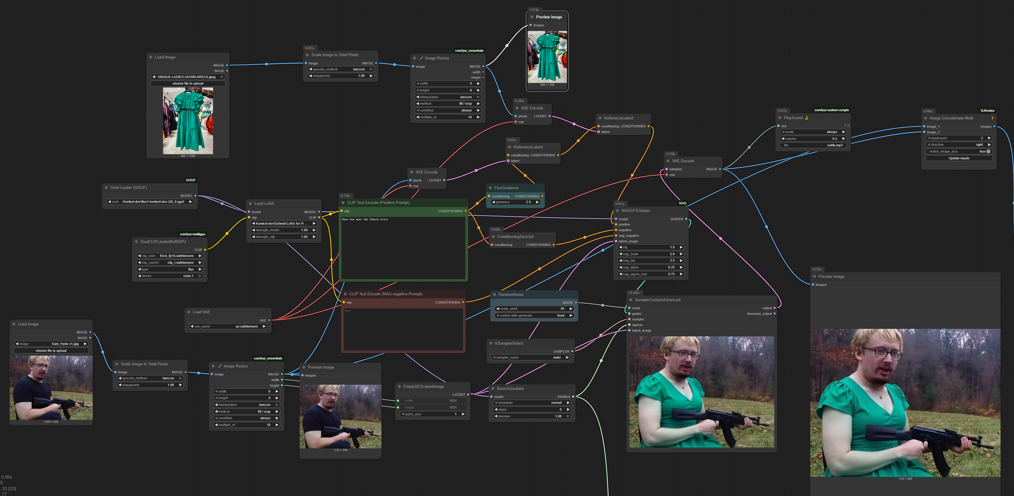The height and width of the screenshot is (496, 1014).
Task: Open the scheduler dropdown set to normal
Action: click(x=532, y=403)
